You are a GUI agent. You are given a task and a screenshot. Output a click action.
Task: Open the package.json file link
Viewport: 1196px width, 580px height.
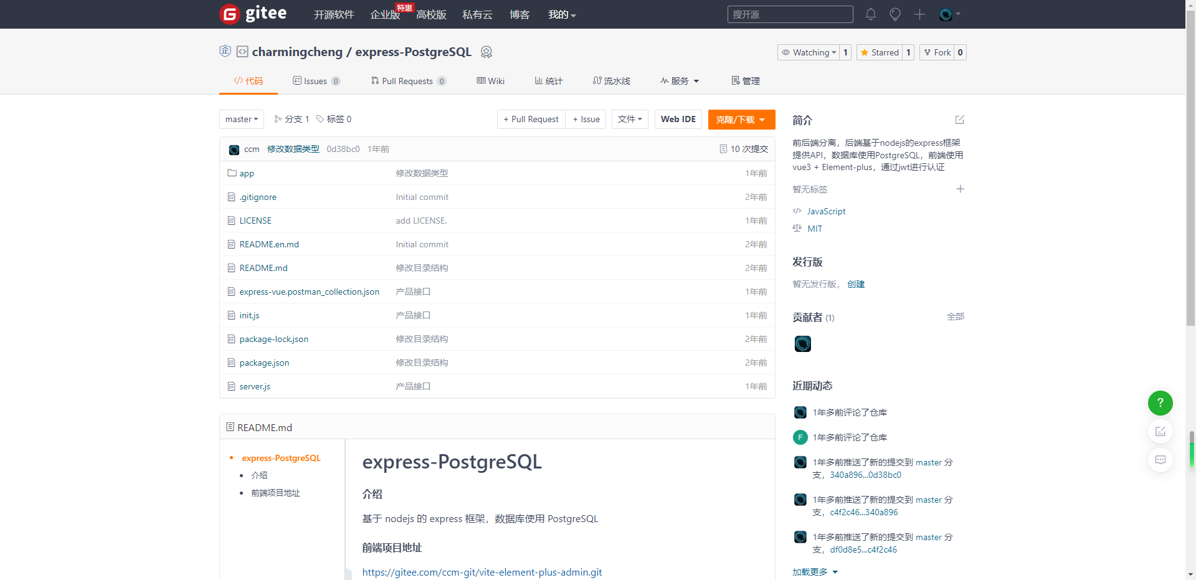pos(264,363)
